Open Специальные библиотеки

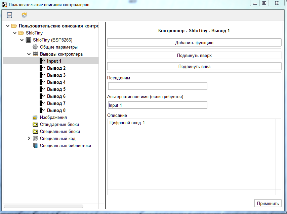65,145
